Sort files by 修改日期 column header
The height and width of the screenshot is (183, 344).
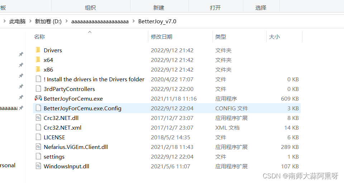coord(162,37)
